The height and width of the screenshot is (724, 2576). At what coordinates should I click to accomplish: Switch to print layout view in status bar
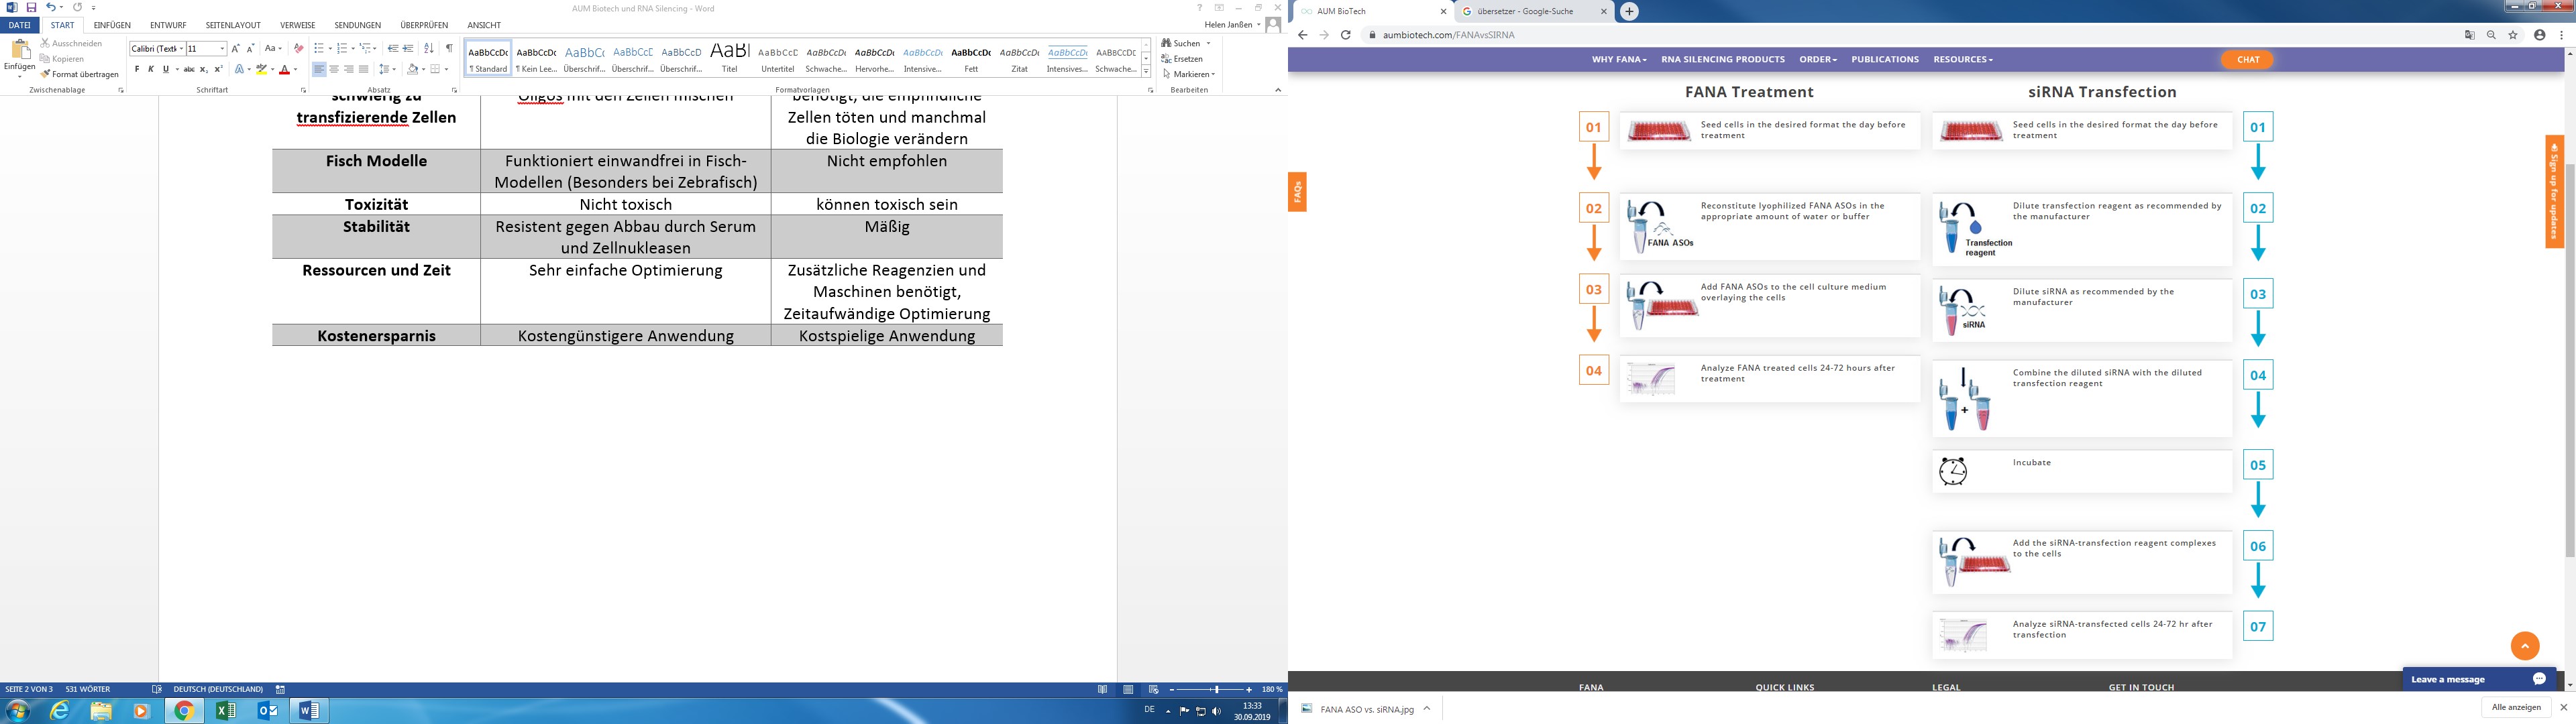[x=1128, y=689]
